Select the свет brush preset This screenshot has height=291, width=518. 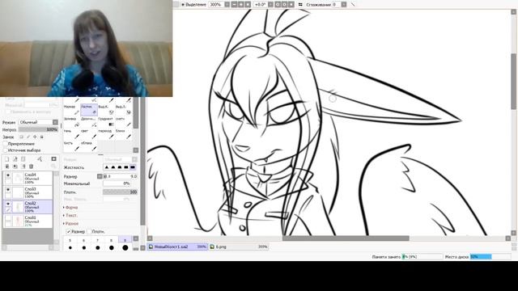point(89,134)
